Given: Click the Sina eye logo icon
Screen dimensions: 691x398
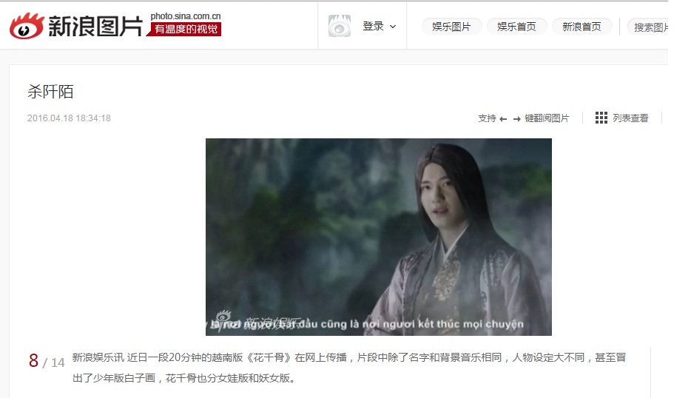Looking at the screenshot, I should pos(27,26).
